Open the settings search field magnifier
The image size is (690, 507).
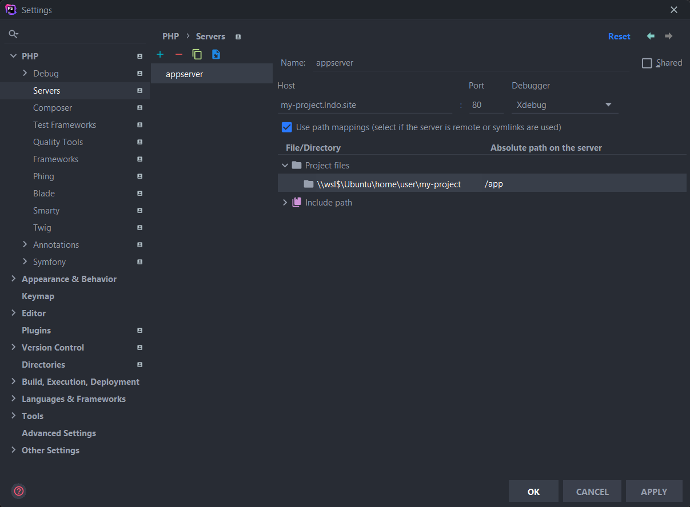click(x=13, y=34)
